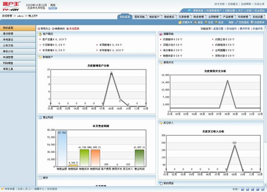The height and width of the screenshot is (192, 267).
Task: Select the 销售相关 radio button
Action: coord(53,28)
